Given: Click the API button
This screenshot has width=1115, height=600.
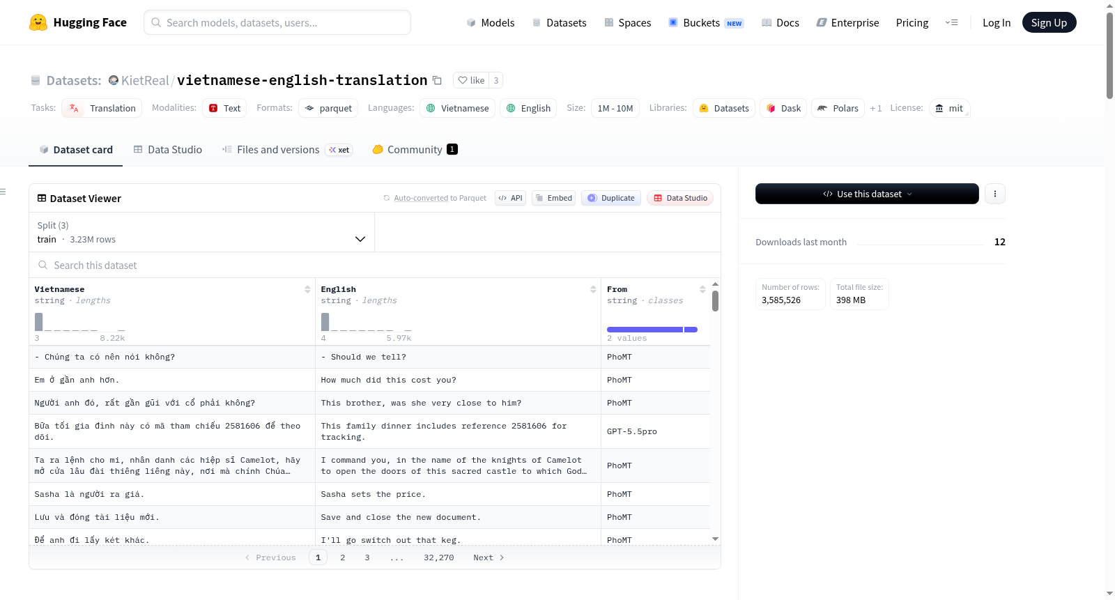Looking at the screenshot, I should [510, 198].
